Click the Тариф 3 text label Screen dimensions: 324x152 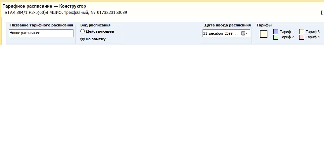point(312,32)
